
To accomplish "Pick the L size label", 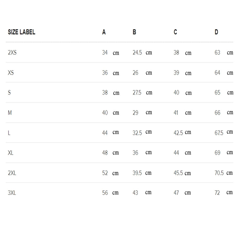I will tap(9, 133).
